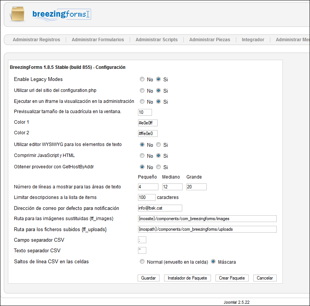Edit the Color 1 hex value field
Screen dimensions: 310x306
[148, 123]
